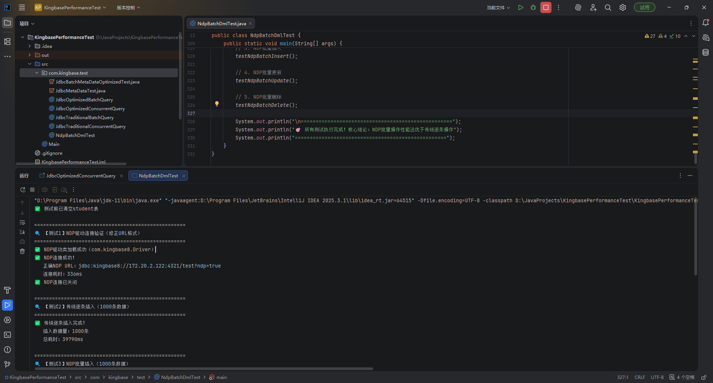
Task: Click the Debug bug icon
Action: (x=533, y=7)
